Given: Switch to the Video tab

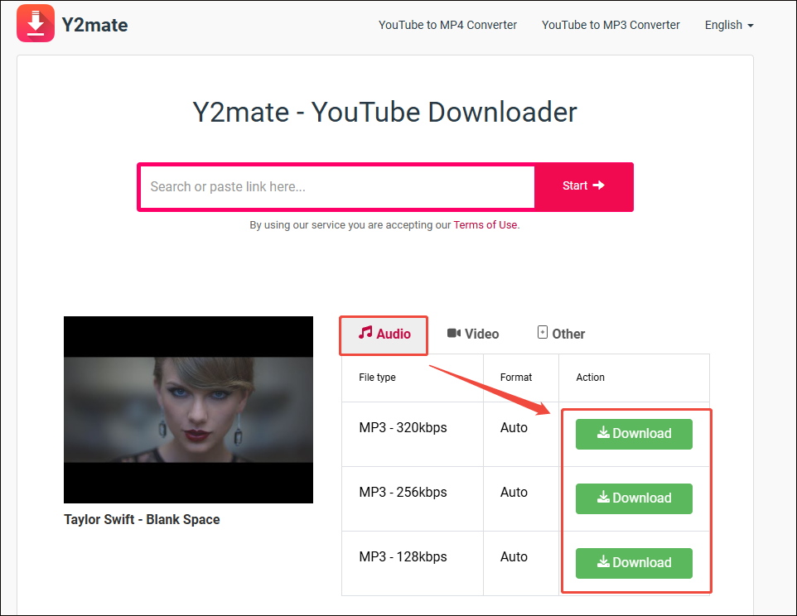Looking at the screenshot, I should pyautogui.click(x=473, y=334).
